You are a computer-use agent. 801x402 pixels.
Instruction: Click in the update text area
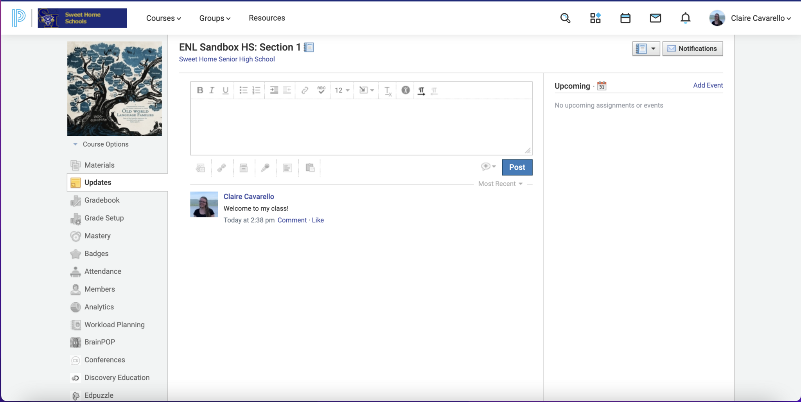(361, 127)
